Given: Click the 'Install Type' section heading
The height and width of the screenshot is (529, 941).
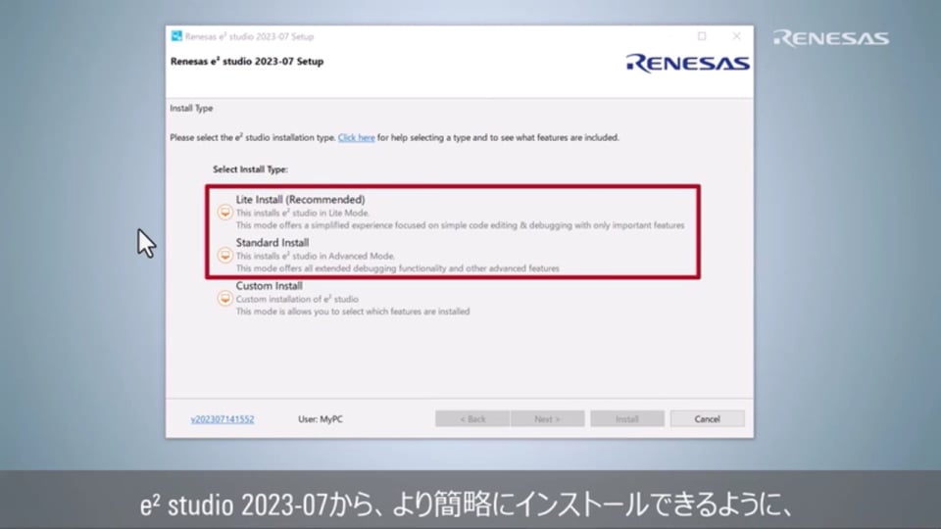Looking at the screenshot, I should point(191,109).
